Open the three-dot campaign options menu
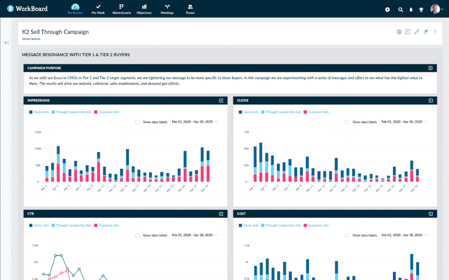Screen dimensions: 449x280 pos(435,32)
